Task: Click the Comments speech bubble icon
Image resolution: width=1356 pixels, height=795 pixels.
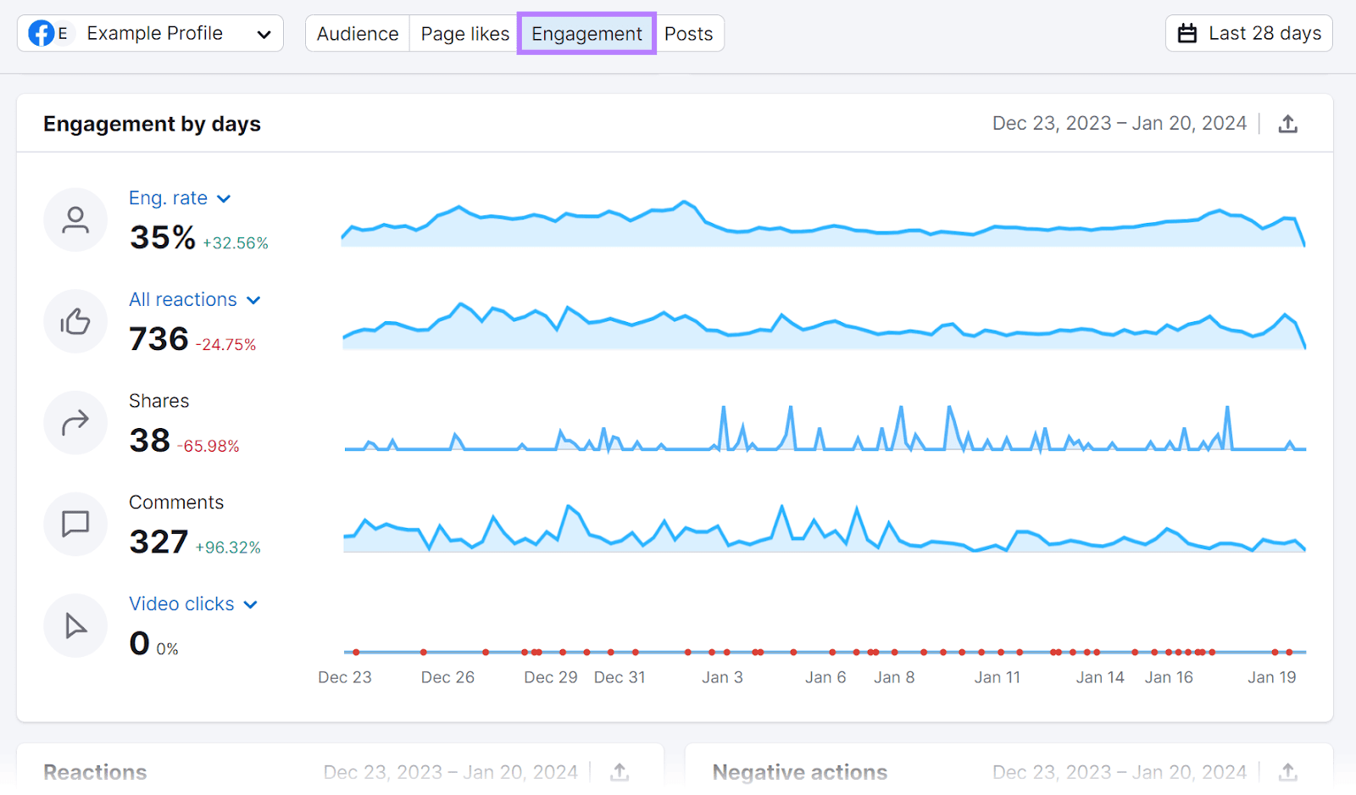Action: click(x=75, y=524)
